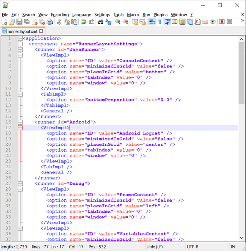Toggle file Monitoring with the eye icon

[213, 22]
